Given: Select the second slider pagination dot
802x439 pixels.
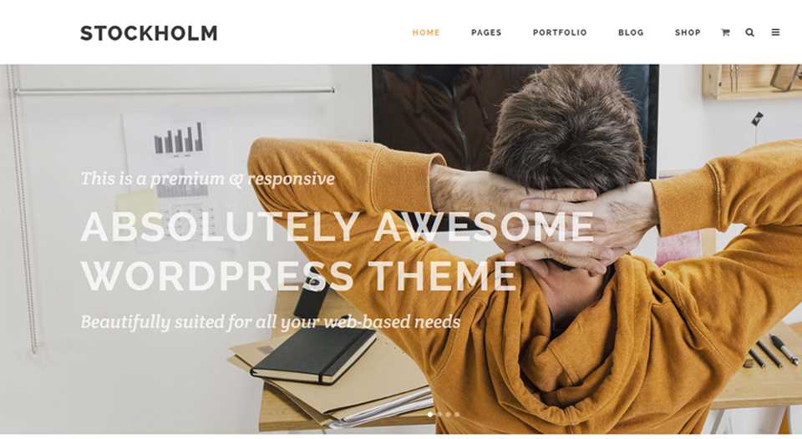Looking at the screenshot, I should pos(439,415).
